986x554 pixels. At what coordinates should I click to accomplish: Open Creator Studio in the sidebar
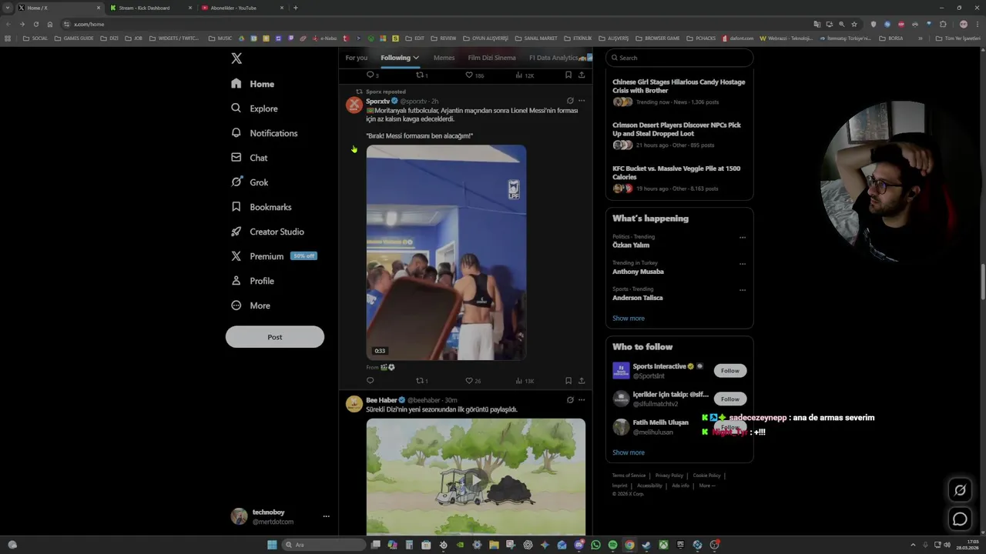coord(267,232)
